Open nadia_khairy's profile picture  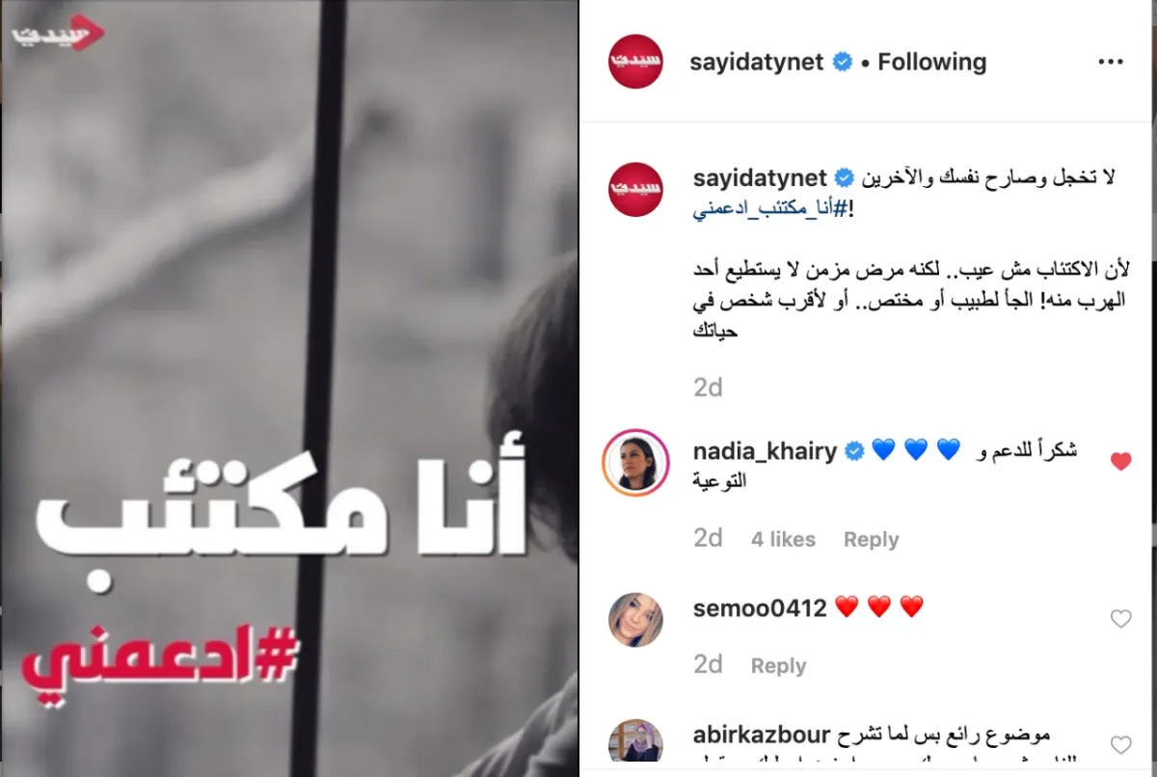pyautogui.click(x=635, y=463)
